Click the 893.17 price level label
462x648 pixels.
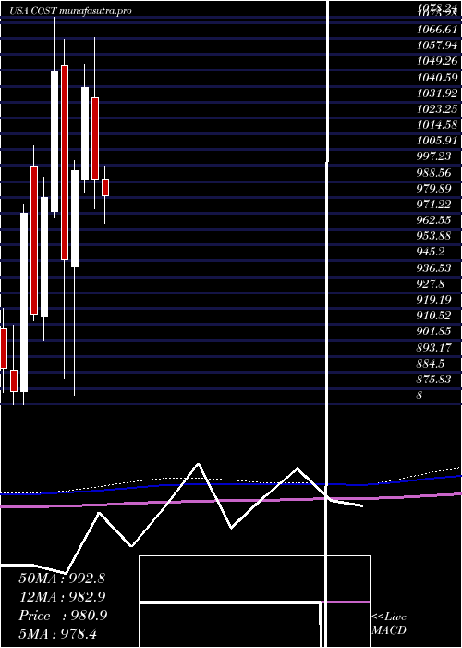(x=433, y=347)
